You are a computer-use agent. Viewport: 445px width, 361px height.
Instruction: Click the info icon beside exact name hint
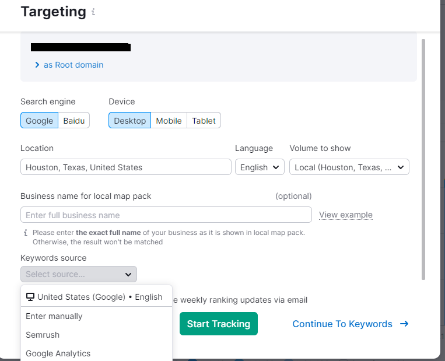25,232
